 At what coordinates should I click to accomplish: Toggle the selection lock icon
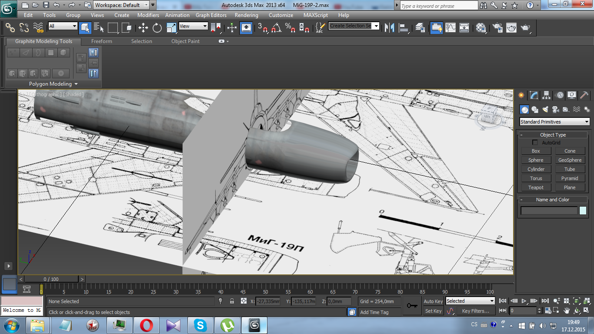pos(232,301)
